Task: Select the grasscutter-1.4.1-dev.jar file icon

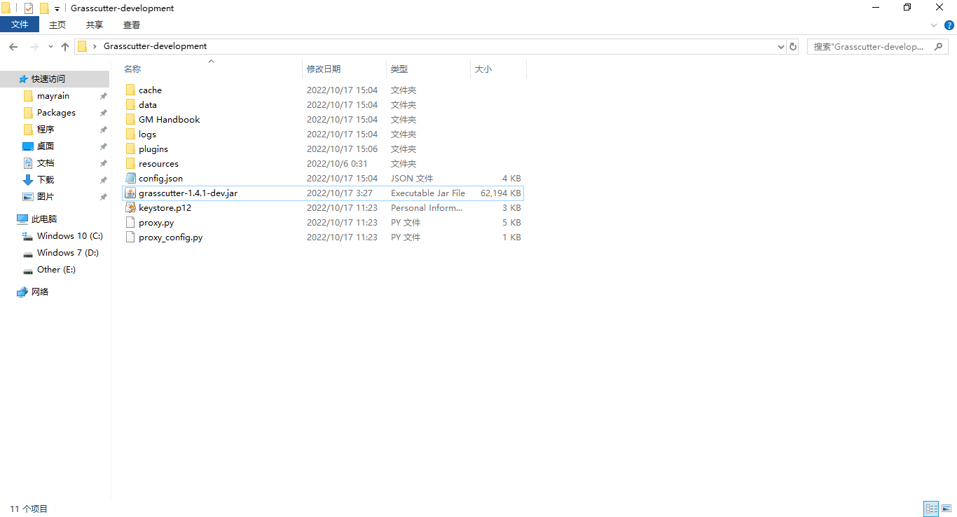Action: tap(130, 193)
